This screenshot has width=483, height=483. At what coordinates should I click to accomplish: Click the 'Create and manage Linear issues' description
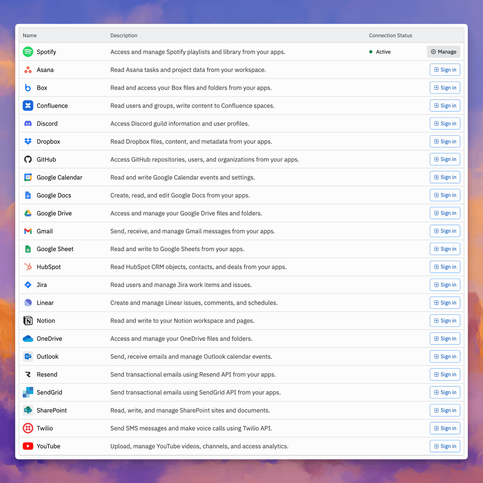(x=194, y=303)
